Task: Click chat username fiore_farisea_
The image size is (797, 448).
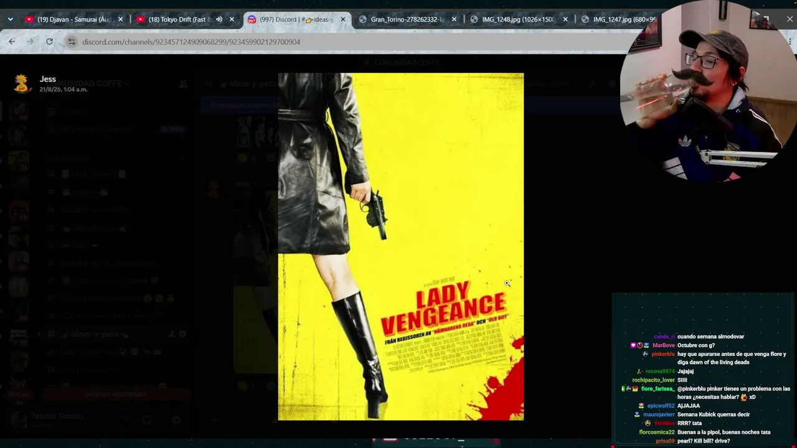Action: coord(658,389)
